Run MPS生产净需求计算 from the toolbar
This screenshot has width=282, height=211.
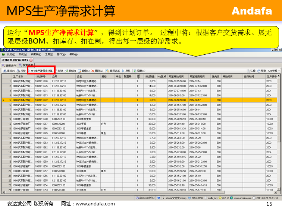point(41,71)
